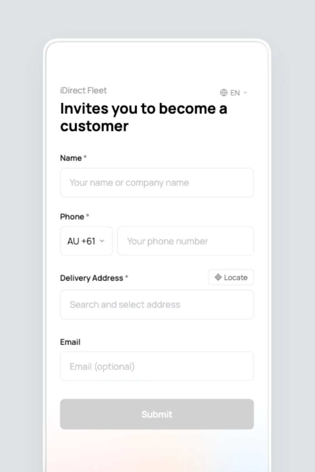The width and height of the screenshot is (315, 472).
Task: Open the AU +61 country code selector
Action: [86, 241]
